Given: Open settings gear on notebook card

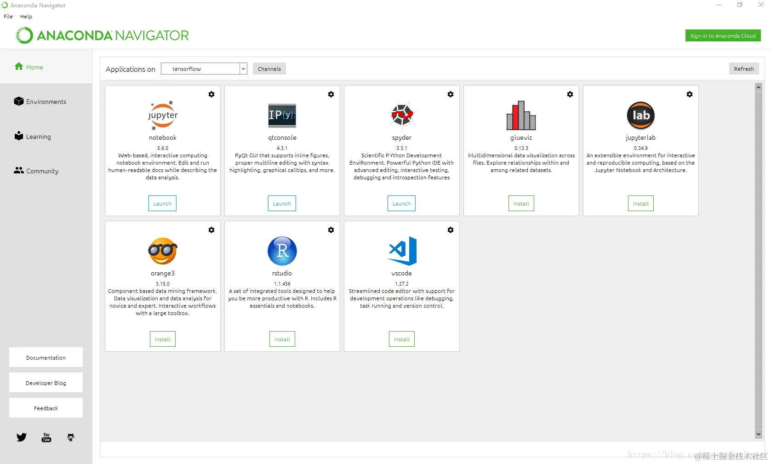Looking at the screenshot, I should pos(211,94).
